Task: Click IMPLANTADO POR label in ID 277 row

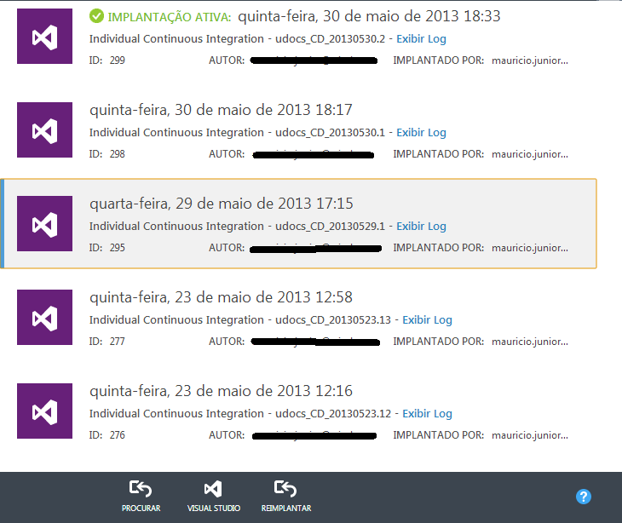Action: (x=438, y=342)
